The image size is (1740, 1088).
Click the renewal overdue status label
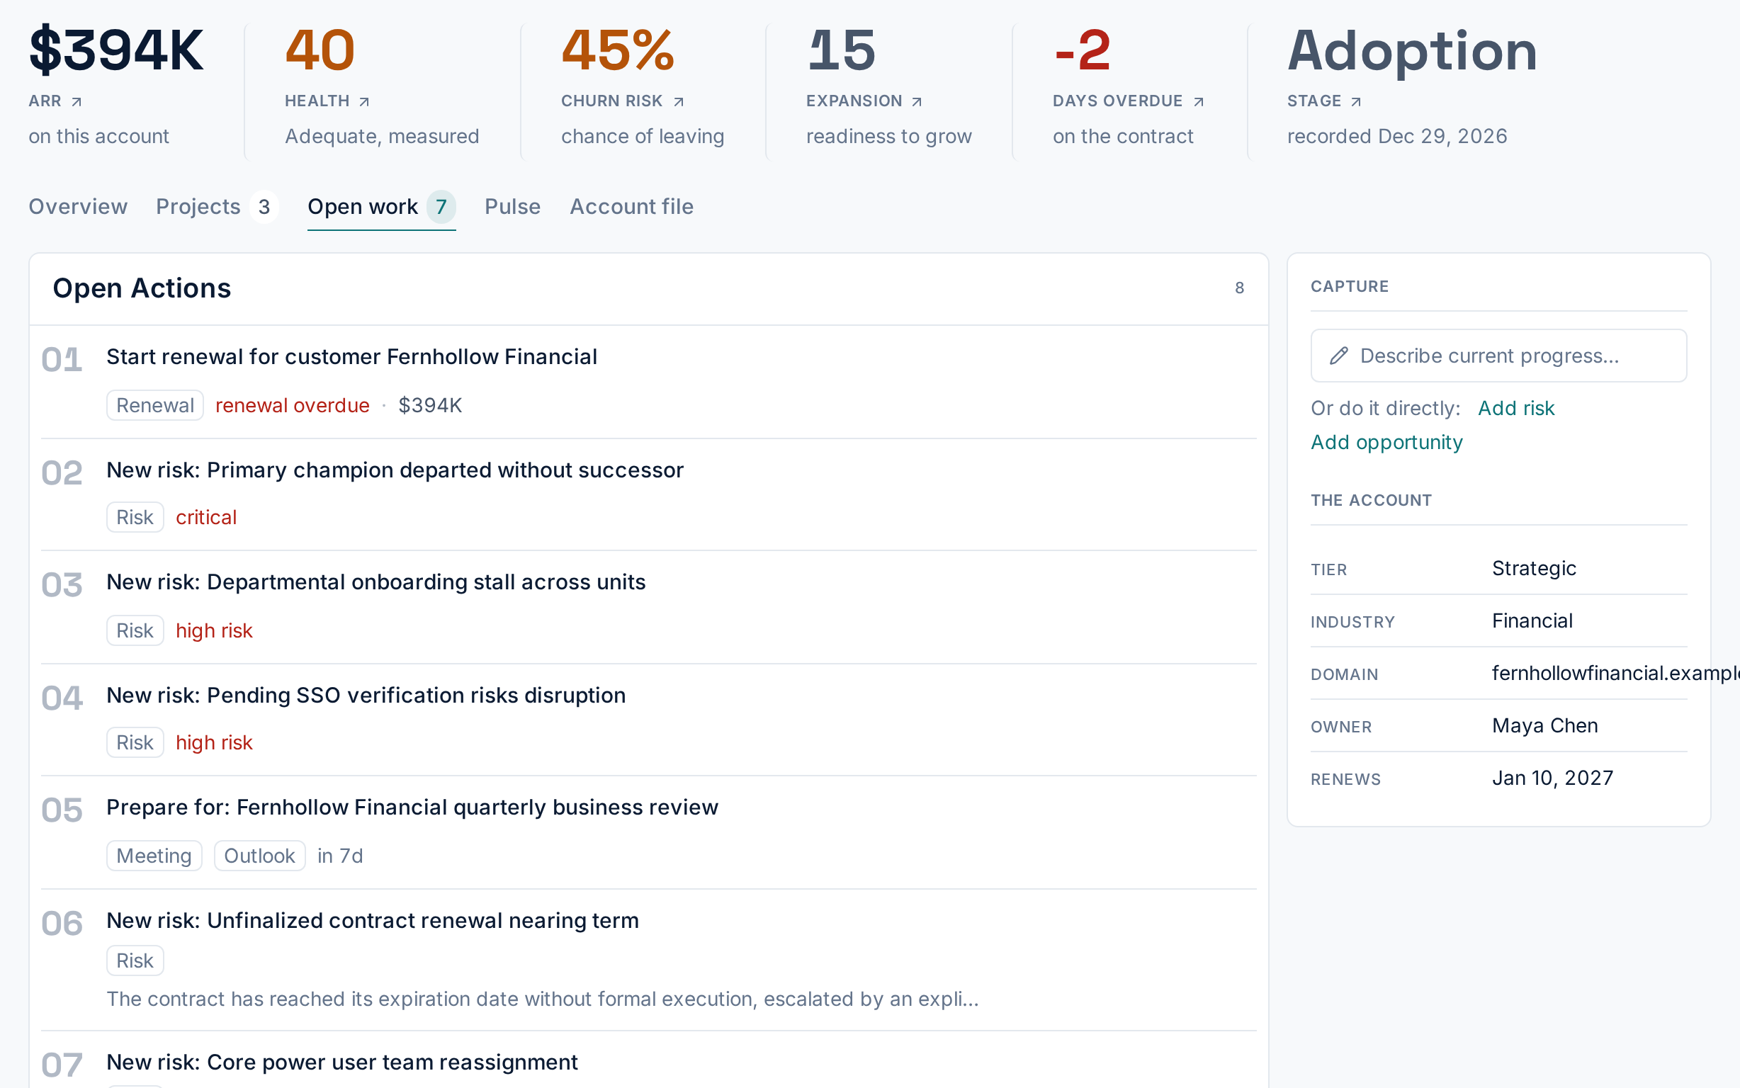click(292, 405)
